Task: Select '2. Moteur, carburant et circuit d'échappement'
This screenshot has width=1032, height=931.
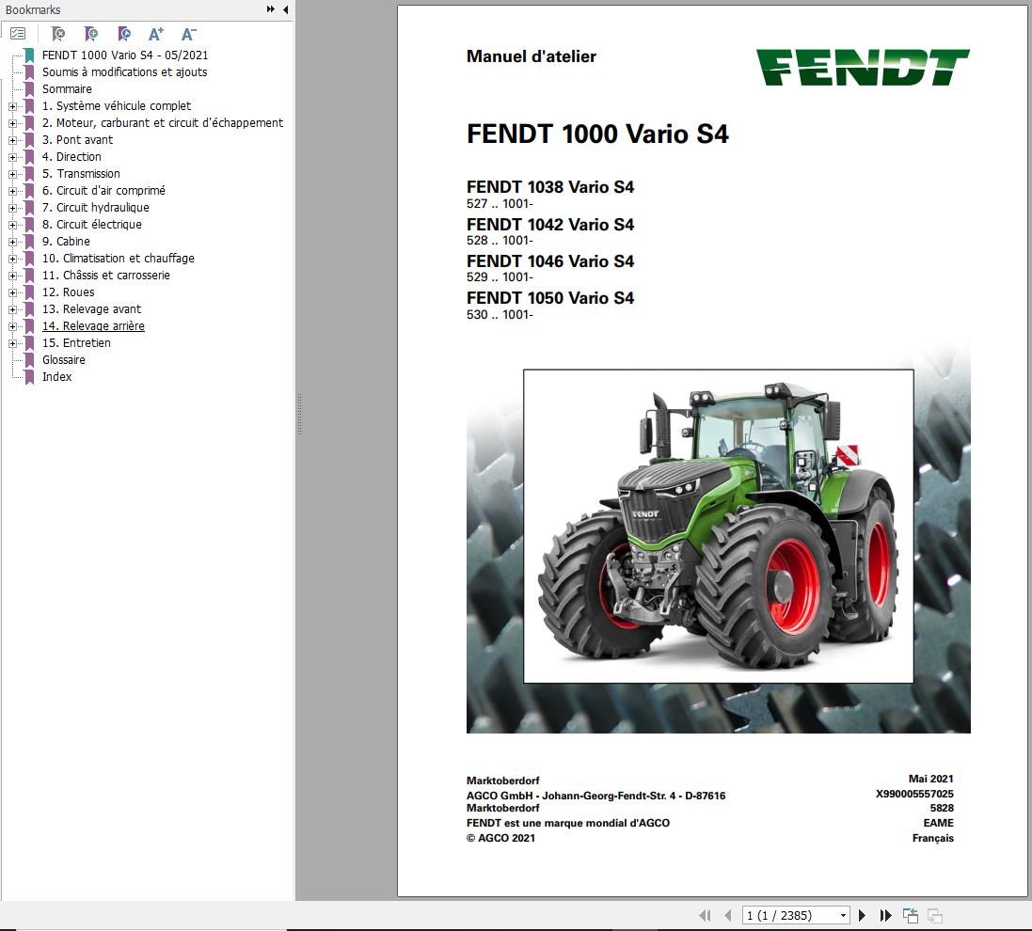Action: (163, 122)
